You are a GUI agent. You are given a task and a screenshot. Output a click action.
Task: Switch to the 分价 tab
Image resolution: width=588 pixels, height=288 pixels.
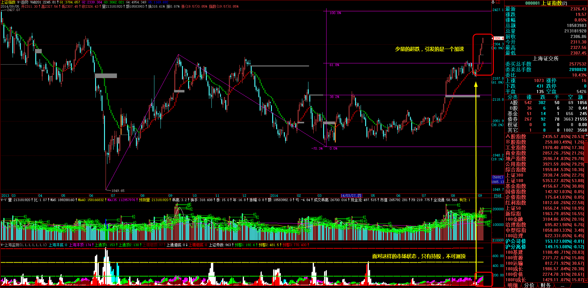[x=529, y=285]
